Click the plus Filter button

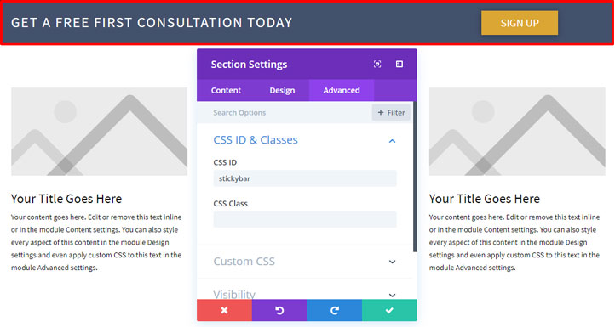click(x=391, y=113)
